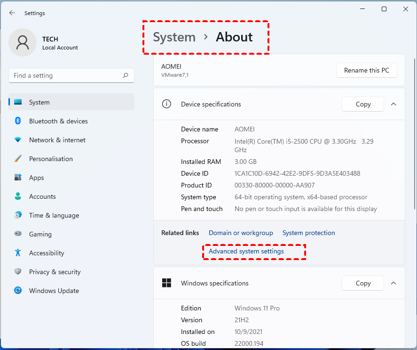Open Advanced system settings link
The image size is (417, 350).
pos(246,252)
